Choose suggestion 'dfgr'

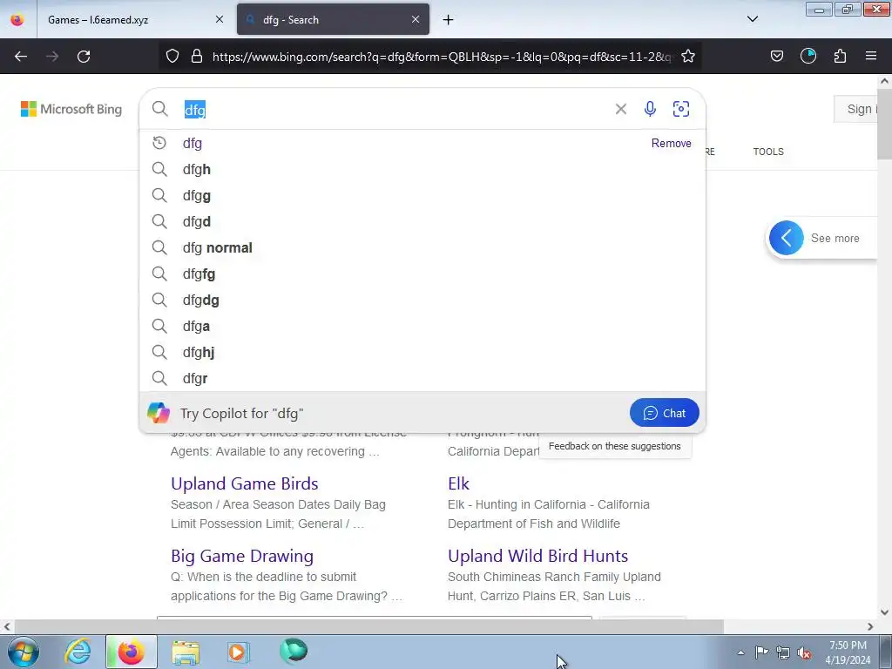[x=422, y=378]
